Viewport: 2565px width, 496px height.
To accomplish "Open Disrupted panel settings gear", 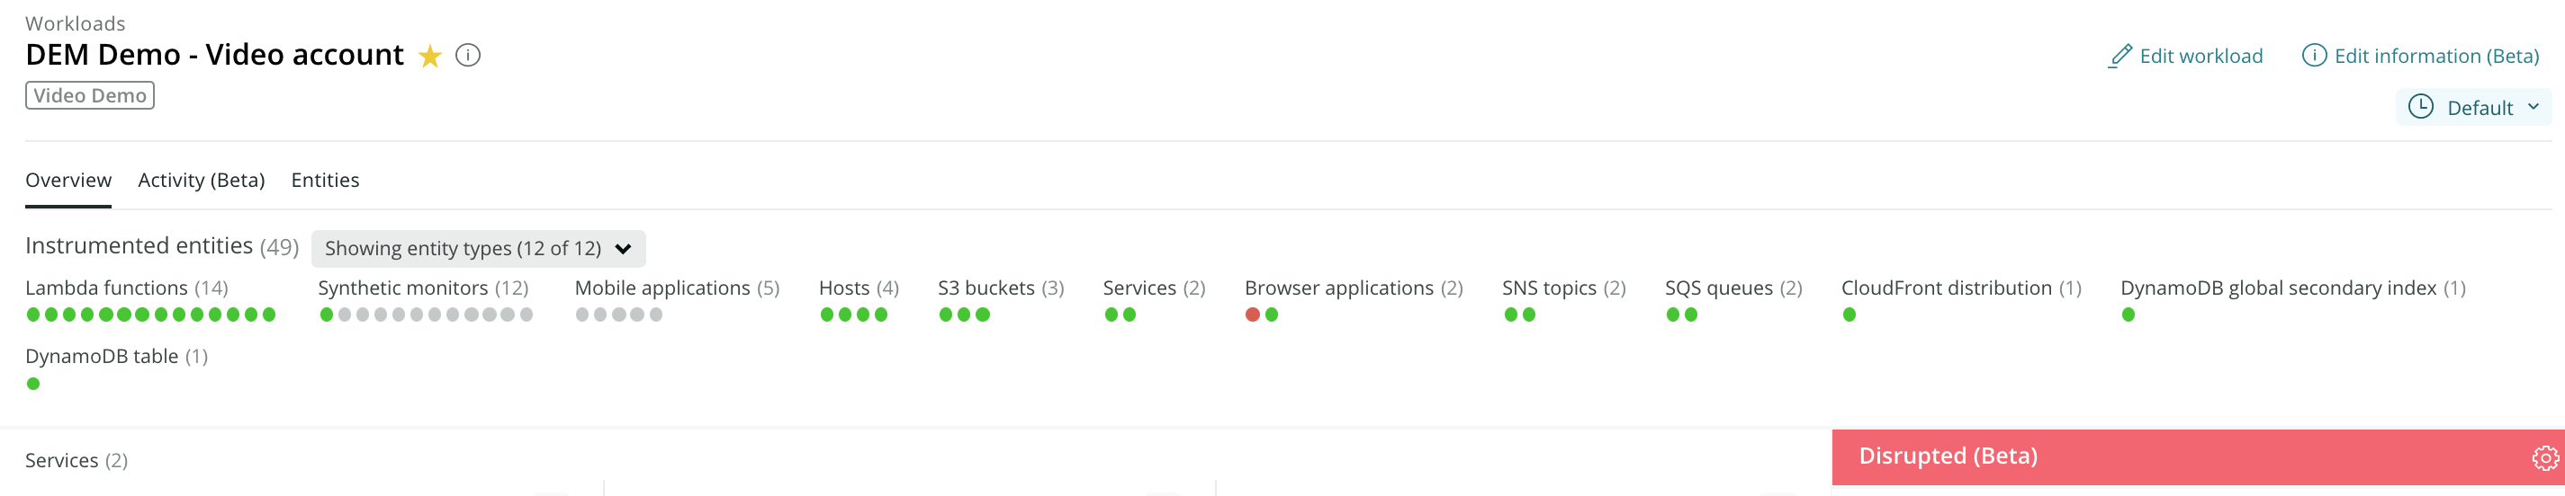I will [x=2545, y=457].
